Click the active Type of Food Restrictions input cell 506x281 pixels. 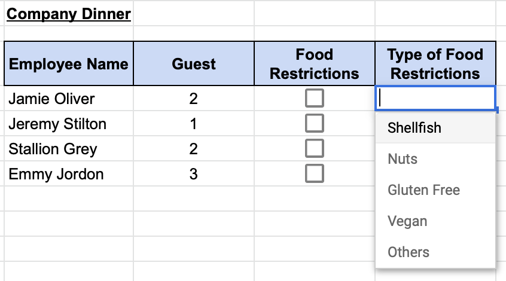(x=435, y=98)
